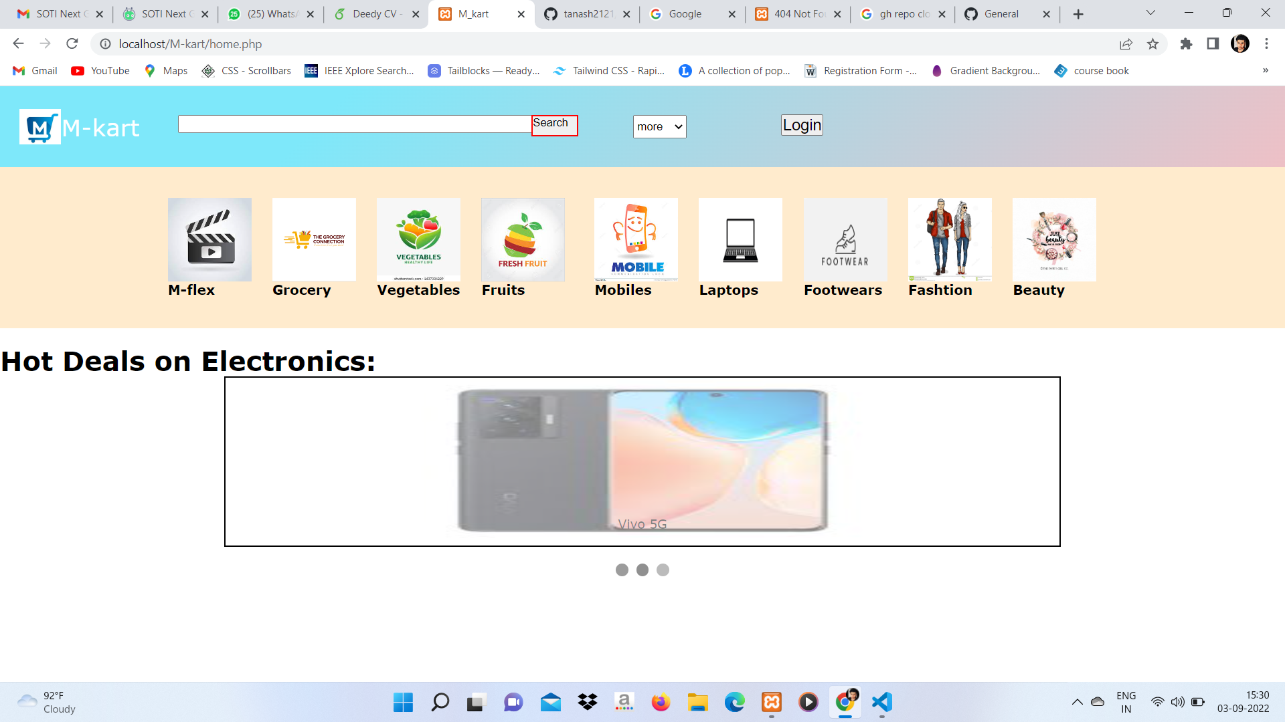1285x722 pixels.
Task: Expand the "more" dropdown
Action: coord(660,126)
